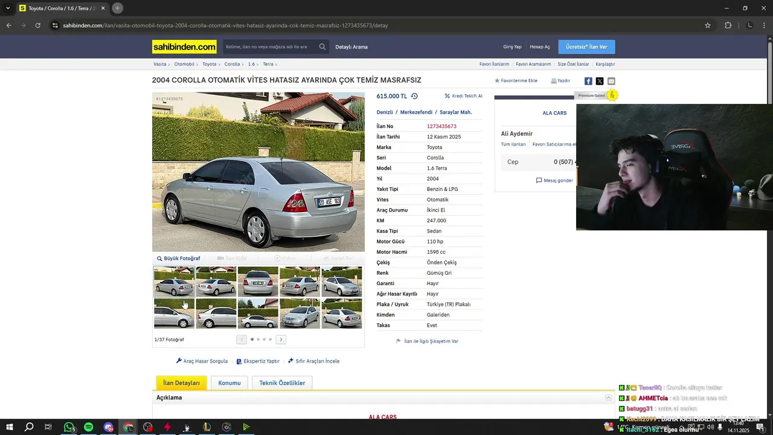The width and height of the screenshot is (773, 435).
Task: Open the Saraylar Mah. neighborhood link
Action: pyautogui.click(x=456, y=112)
